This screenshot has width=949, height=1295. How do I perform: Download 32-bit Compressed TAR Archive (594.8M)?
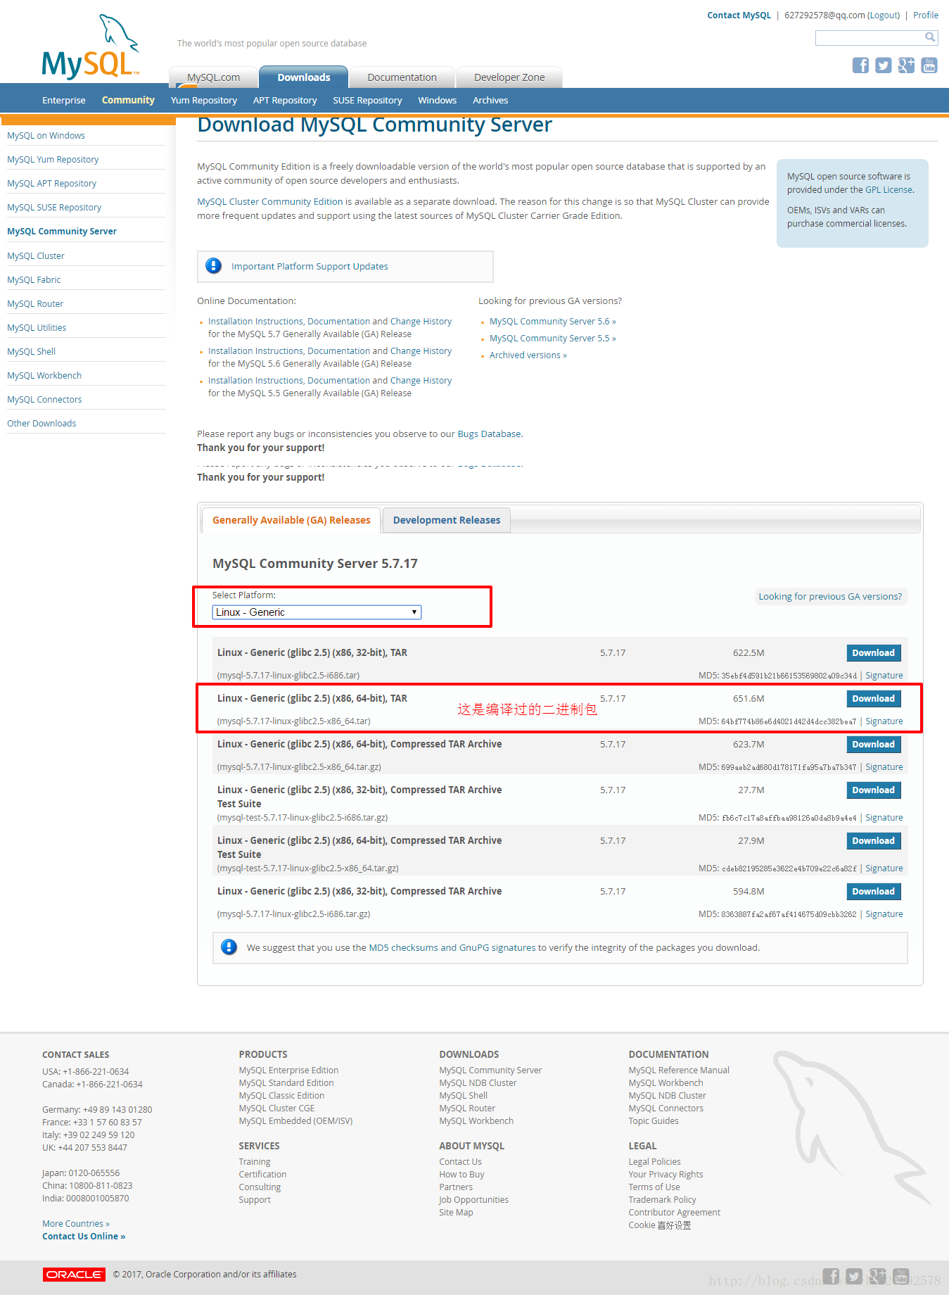[x=874, y=891]
